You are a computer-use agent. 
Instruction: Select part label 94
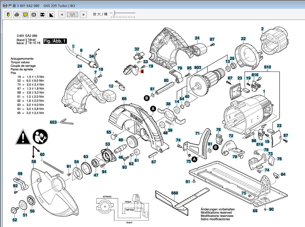coord(104,172)
